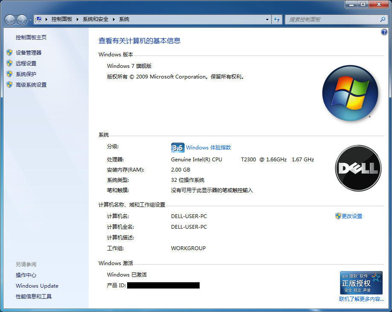The height and width of the screenshot is (312, 392).
Task: Click the 32 位操作系统 value
Action: 188,180
